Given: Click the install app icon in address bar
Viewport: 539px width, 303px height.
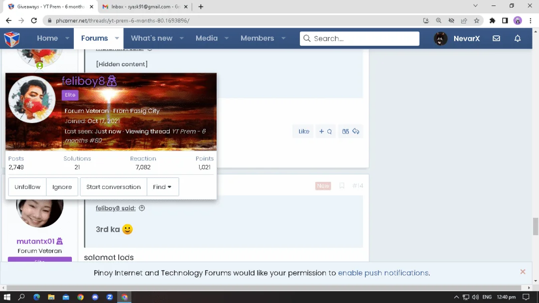Looking at the screenshot, I should pyautogui.click(x=426, y=20).
